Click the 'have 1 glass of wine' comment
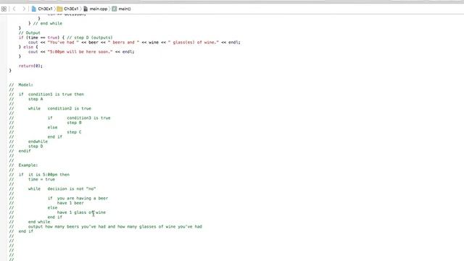The height and width of the screenshot is (261, 464). coord(81,212)
